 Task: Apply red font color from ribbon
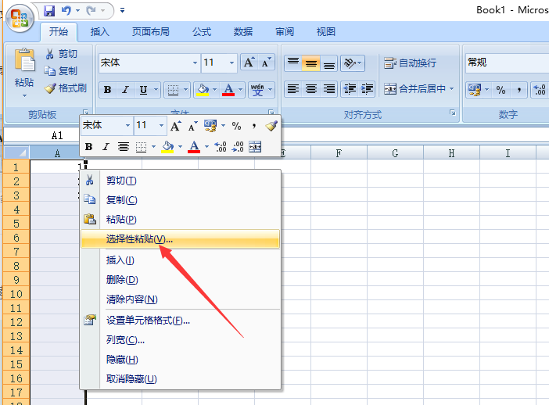(x=228, y=90)
